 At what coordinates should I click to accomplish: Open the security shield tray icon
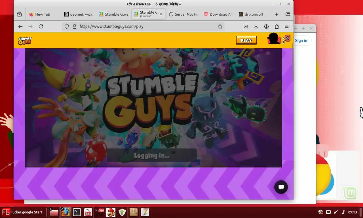click(321, 212)
